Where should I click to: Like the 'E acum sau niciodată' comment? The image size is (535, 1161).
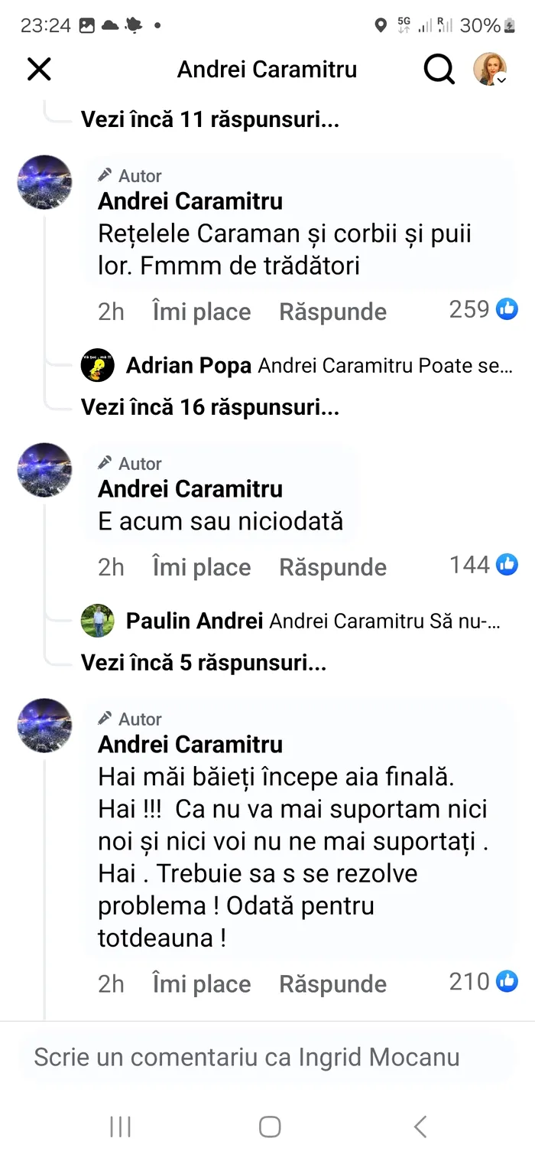coord(202,567)
